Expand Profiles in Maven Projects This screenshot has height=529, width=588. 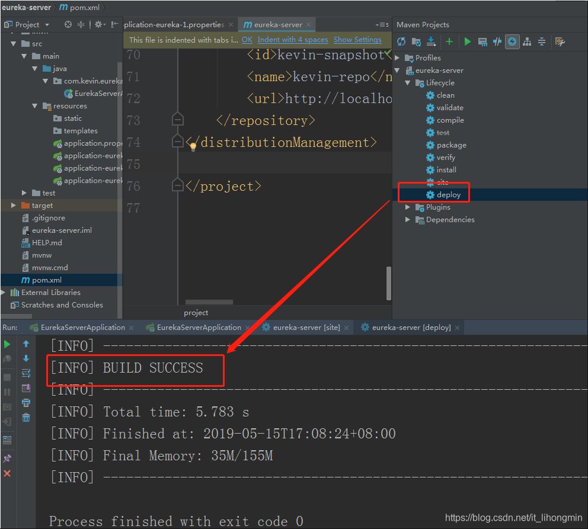[397, 57]
